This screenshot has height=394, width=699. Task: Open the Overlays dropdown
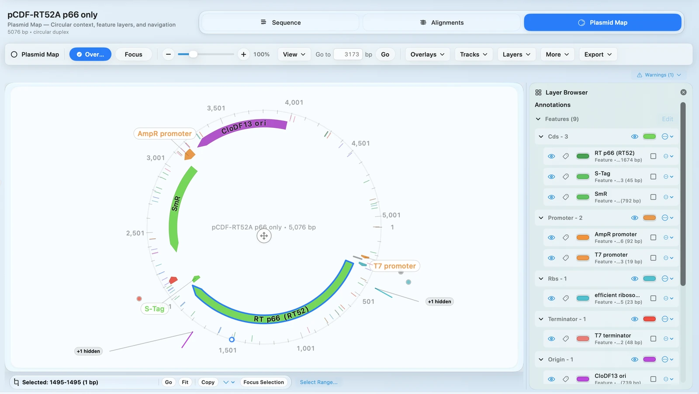click(x=427, y=55)
